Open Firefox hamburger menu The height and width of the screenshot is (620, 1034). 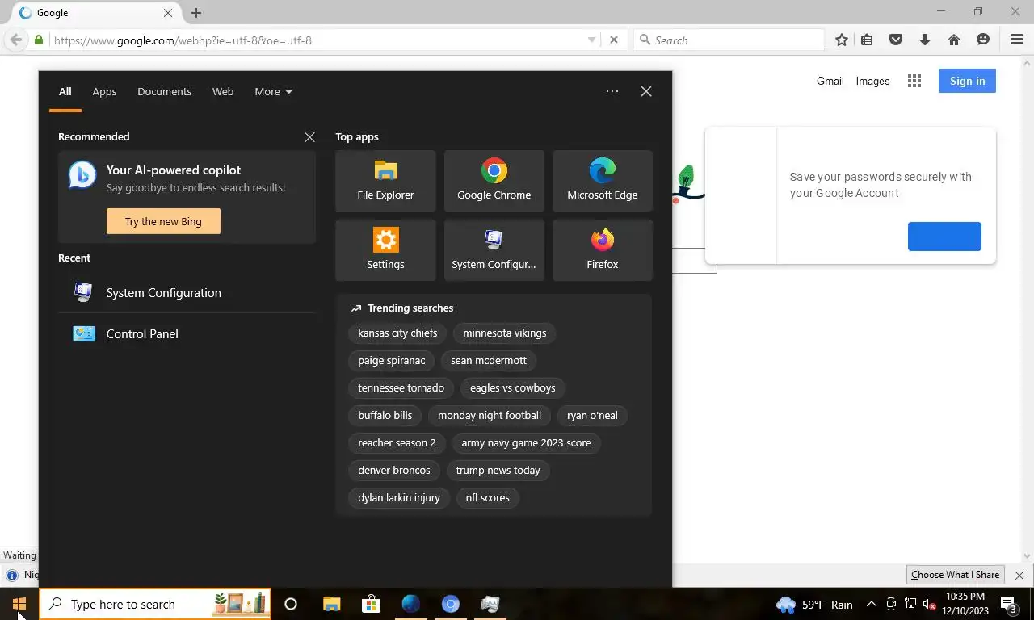point(1017,40)
